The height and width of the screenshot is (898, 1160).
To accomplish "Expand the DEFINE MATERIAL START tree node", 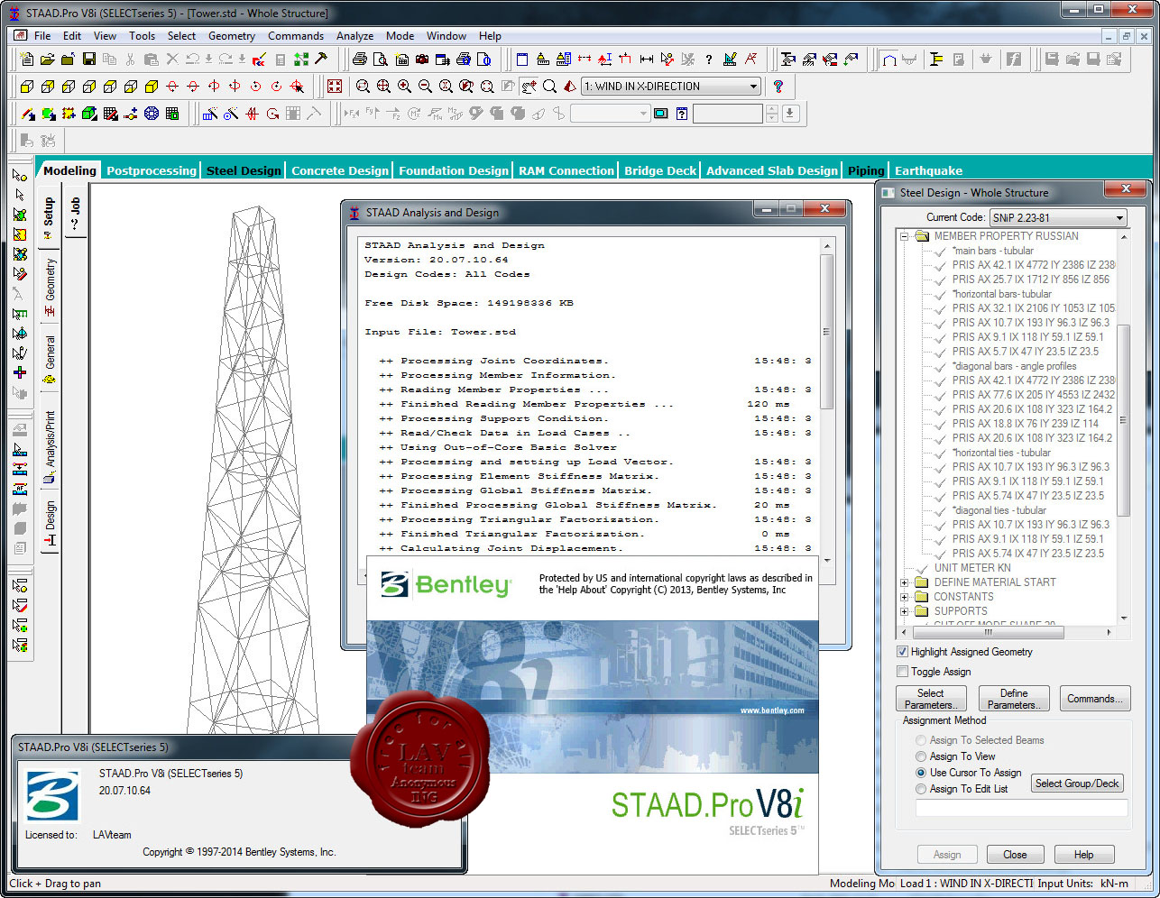I will [x=905, y=582].
